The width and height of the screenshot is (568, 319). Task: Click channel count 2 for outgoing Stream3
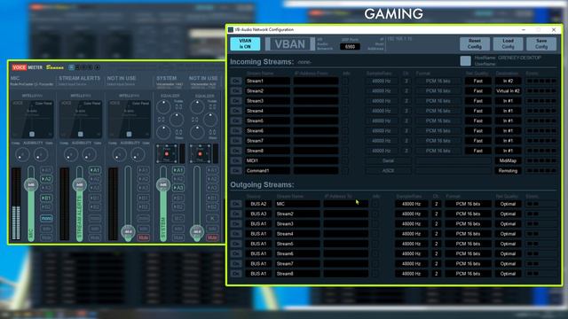pos(436,224)
